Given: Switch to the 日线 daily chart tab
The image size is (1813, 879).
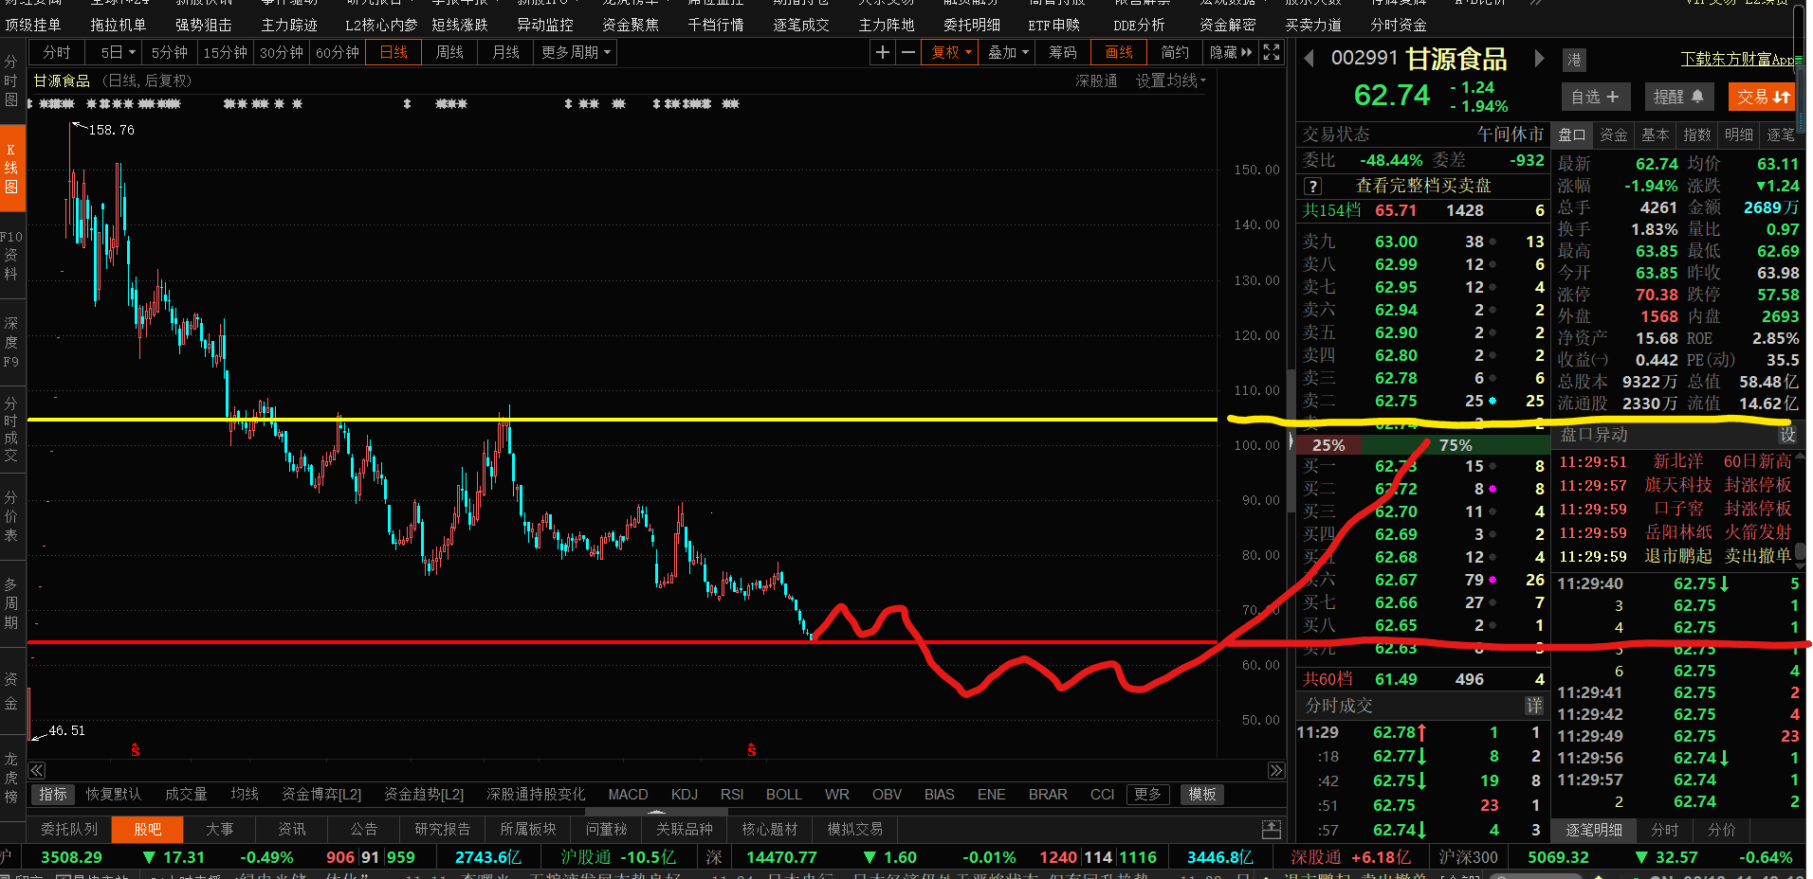Looking at the screenshot, I should pos(394,52).
